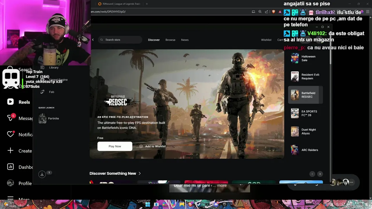Screen dimensions: 372x209
Task: Go back with the store back chevron
Action: point(93,40)
